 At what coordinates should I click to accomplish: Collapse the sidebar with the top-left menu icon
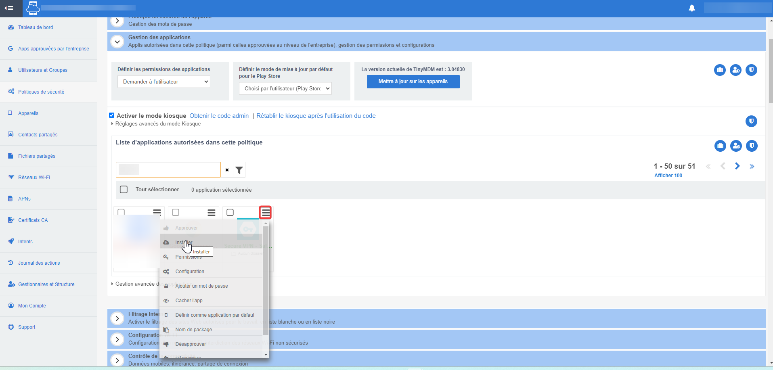[x=9, y=8]
